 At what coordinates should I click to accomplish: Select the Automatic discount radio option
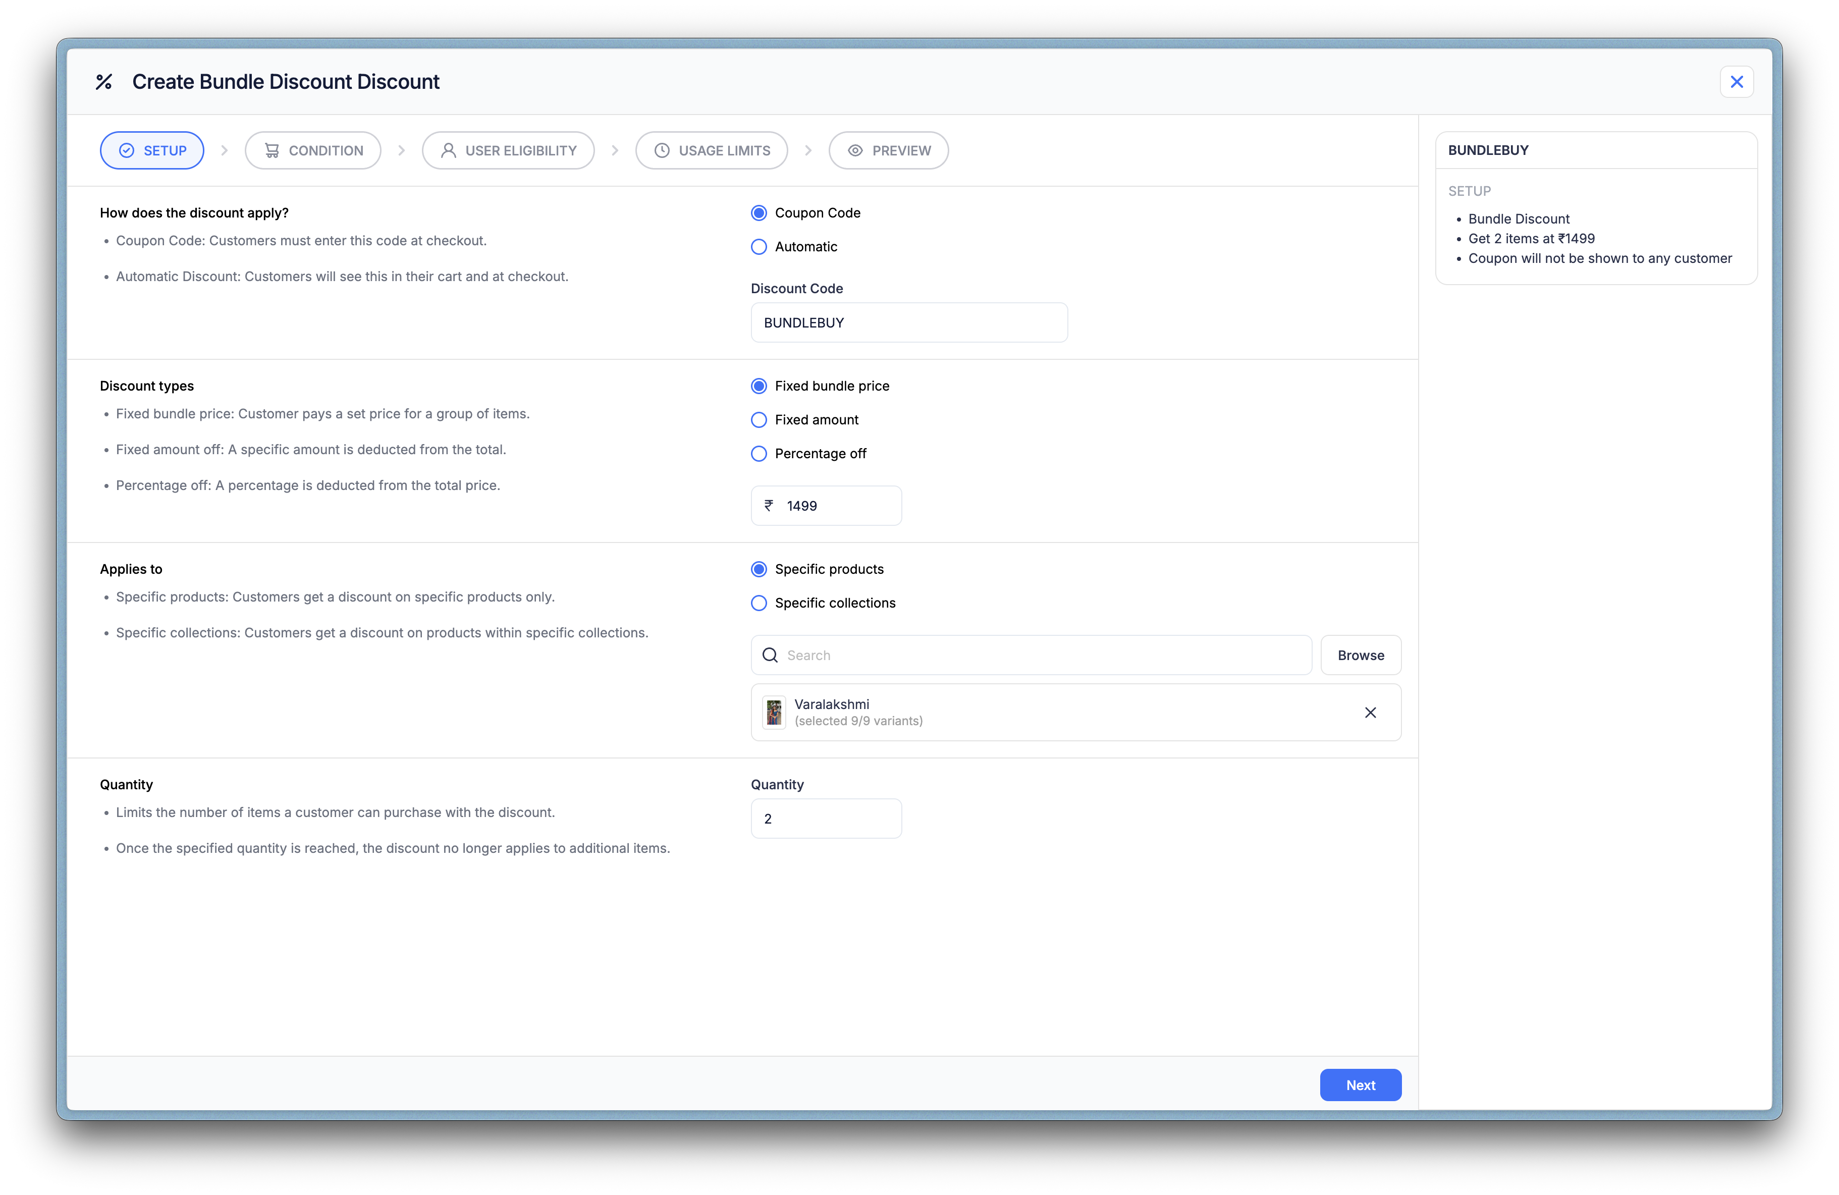pyautogui.click(x=759, y=247)
